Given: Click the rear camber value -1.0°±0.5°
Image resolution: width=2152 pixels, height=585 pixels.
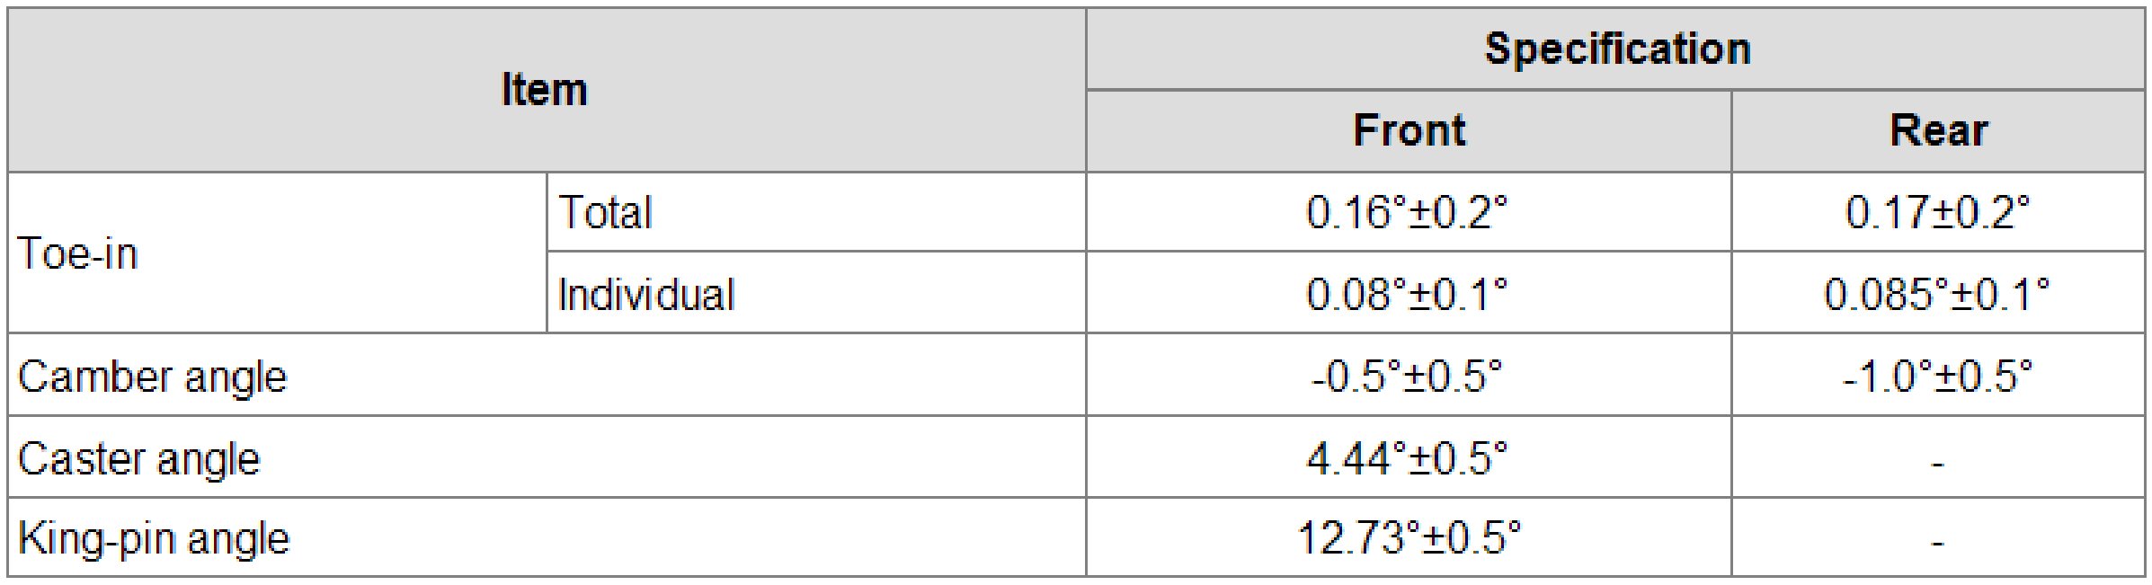Looking at the screenshot, I should point(1937,376).
